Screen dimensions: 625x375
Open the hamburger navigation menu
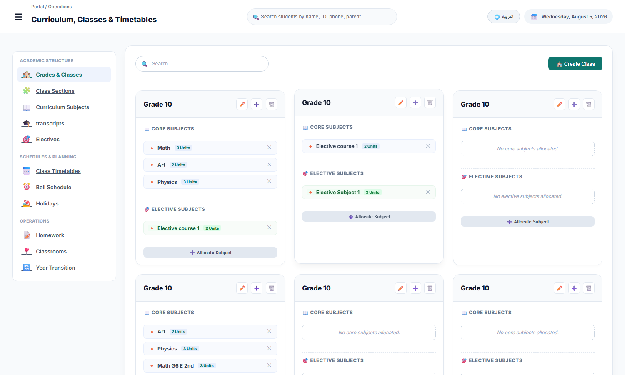click(19, 17)
